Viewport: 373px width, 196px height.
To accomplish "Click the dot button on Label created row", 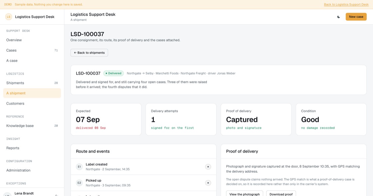I will coord(208,167).
